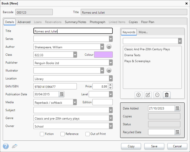Click the Publication Date text field
The height and width of the screenshot is (152, 190).
pos(46,94)
